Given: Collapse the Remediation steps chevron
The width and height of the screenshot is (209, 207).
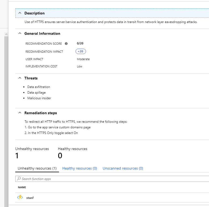Looking at the screenshot, I should (x=20, y=113).
